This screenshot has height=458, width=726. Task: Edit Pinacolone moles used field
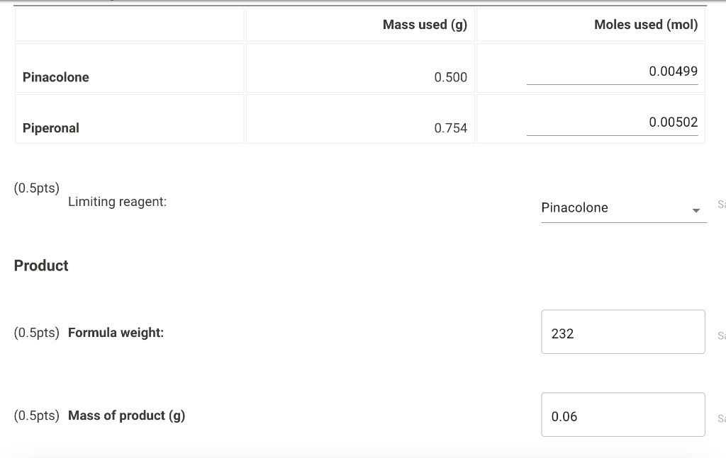(612, 71)
